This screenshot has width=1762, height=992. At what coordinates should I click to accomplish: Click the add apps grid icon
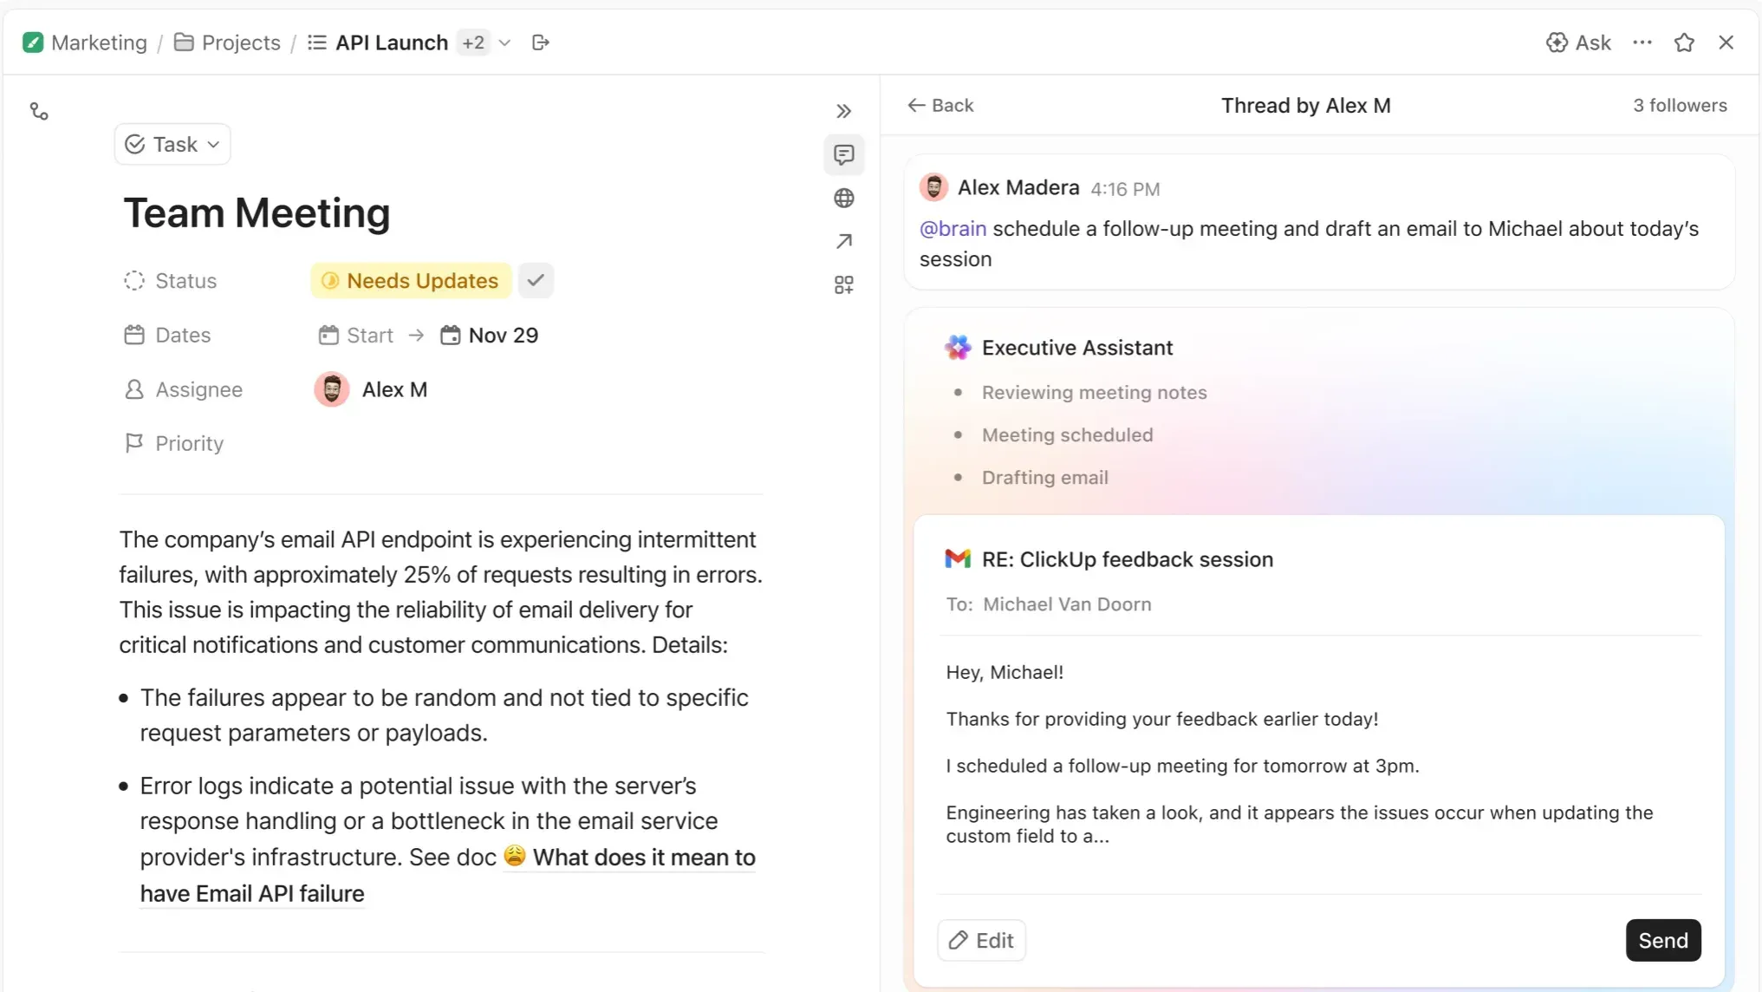point(843,285)
